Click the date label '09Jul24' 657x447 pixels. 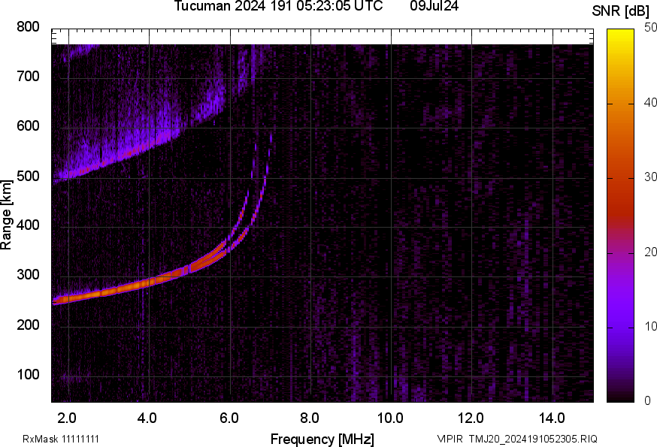(434, 6)
